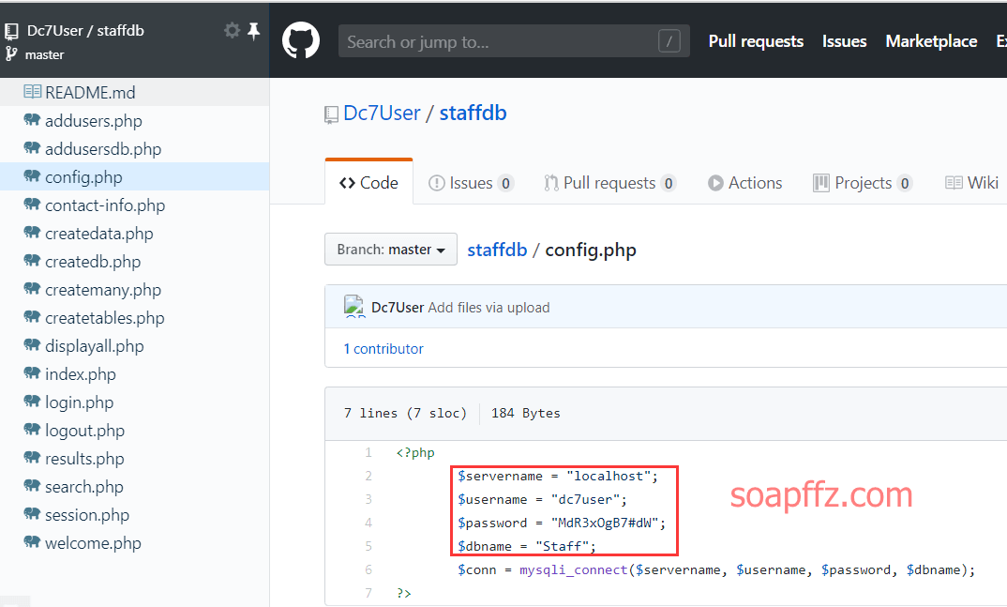Select the Actions tab
The height and width of the screenshot is (607, 1007).
(745, 183)
